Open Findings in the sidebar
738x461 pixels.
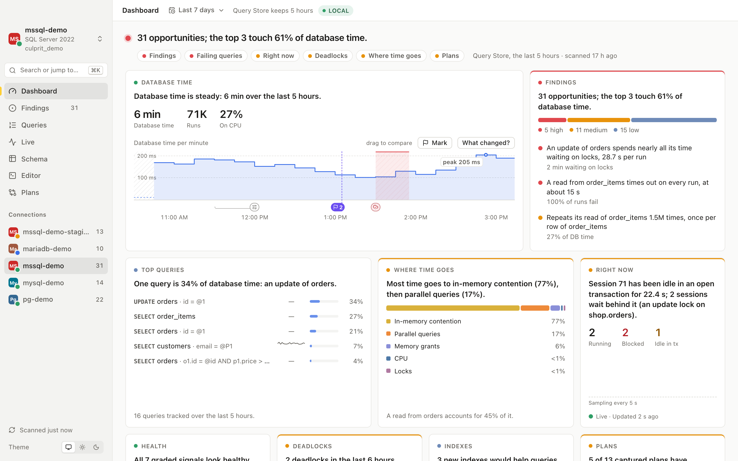[x=56, y=108]
